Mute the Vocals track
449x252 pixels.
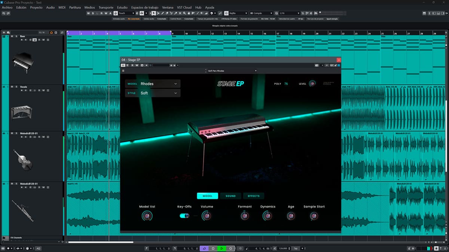[x=12, y=87]
